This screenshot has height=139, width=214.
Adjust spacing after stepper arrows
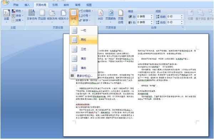click(x=182, y=22)
